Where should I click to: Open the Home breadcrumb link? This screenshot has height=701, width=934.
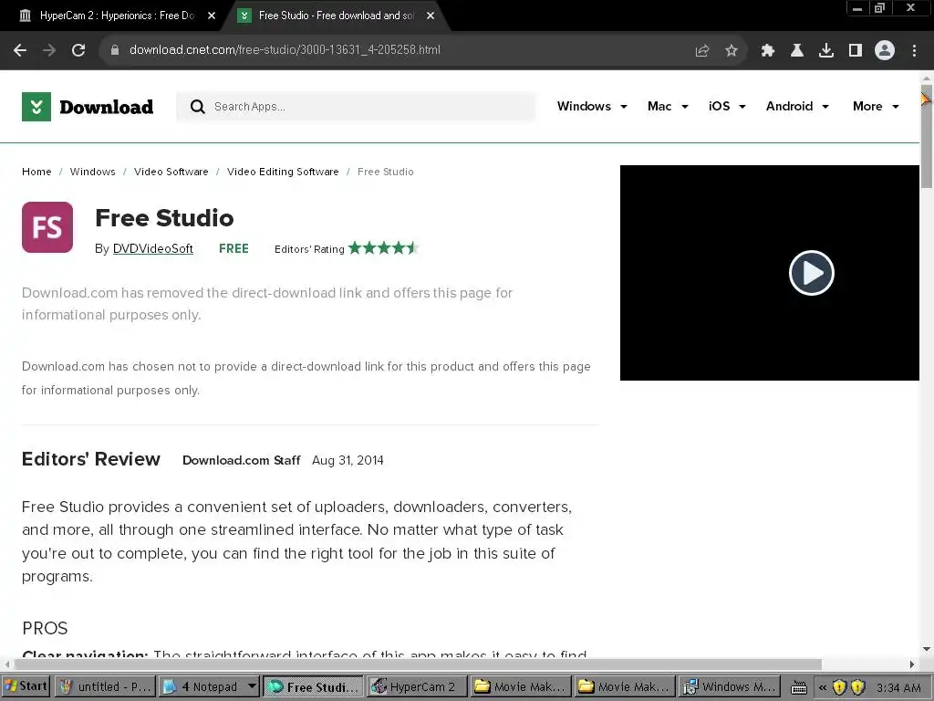click(x=36, y=172)
